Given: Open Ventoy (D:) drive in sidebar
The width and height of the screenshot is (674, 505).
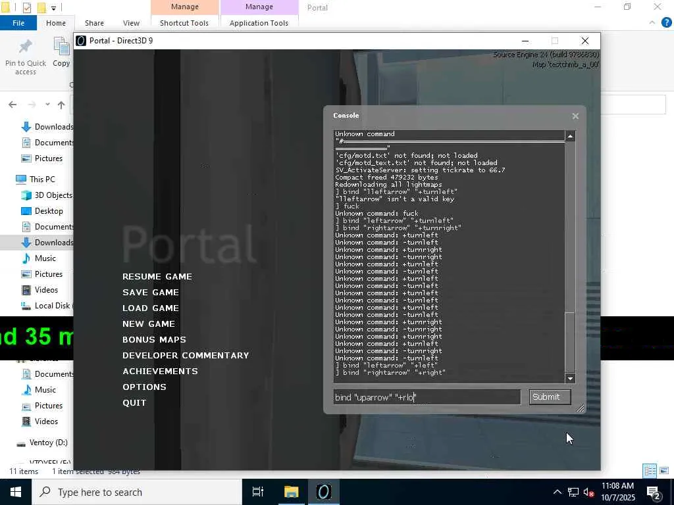Looking at the screenshot, I should point(41,443).
